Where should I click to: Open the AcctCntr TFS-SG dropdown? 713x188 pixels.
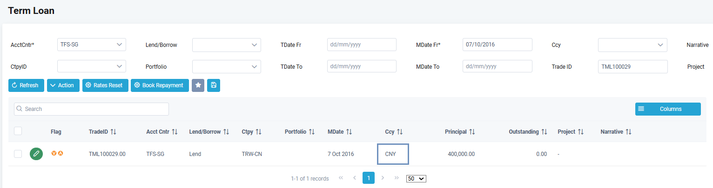tap(91, 45)
